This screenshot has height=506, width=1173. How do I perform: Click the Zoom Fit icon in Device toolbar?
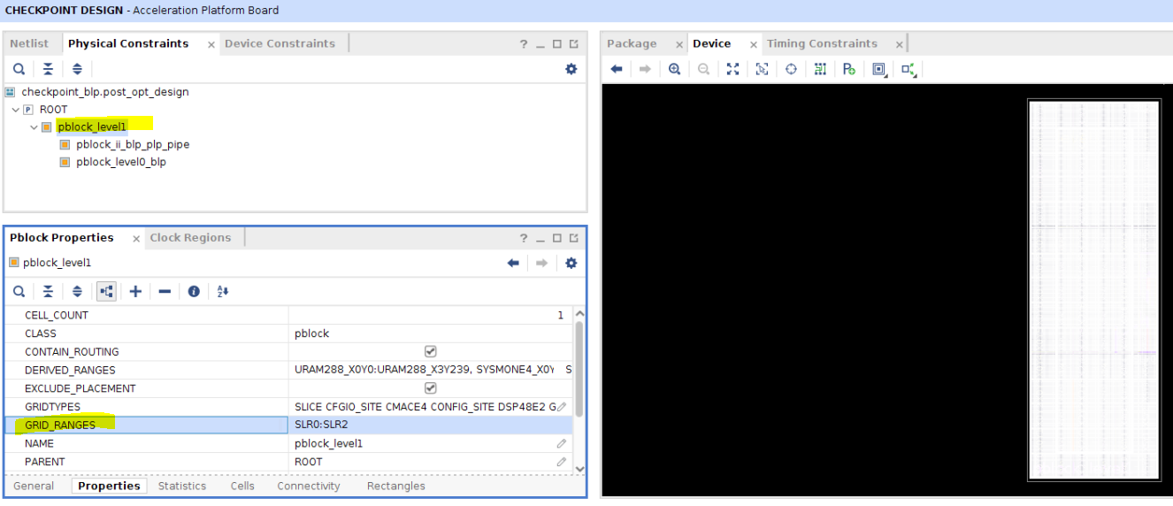click(732, 69)
